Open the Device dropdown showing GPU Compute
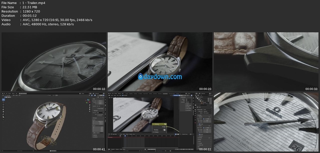 coord(207,113)
